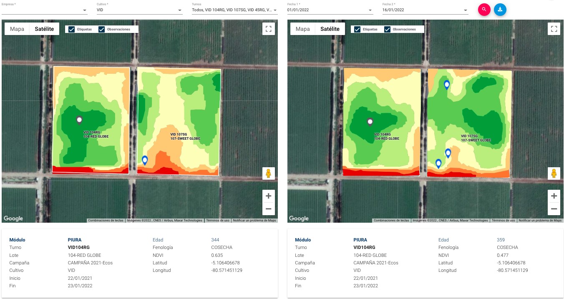Open the Cultivo dropdown showing VID
This screenshot has height=299, width=564.
tap(139, 10)
